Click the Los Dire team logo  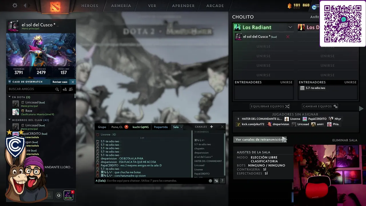tap(301, 27)
